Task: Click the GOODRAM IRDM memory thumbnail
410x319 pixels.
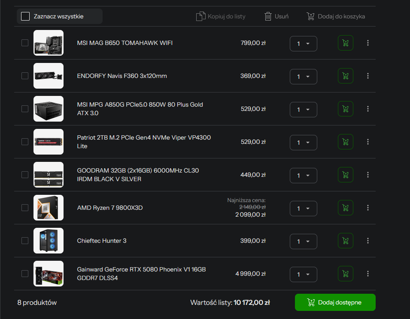Action: click(x=49, y=175)
